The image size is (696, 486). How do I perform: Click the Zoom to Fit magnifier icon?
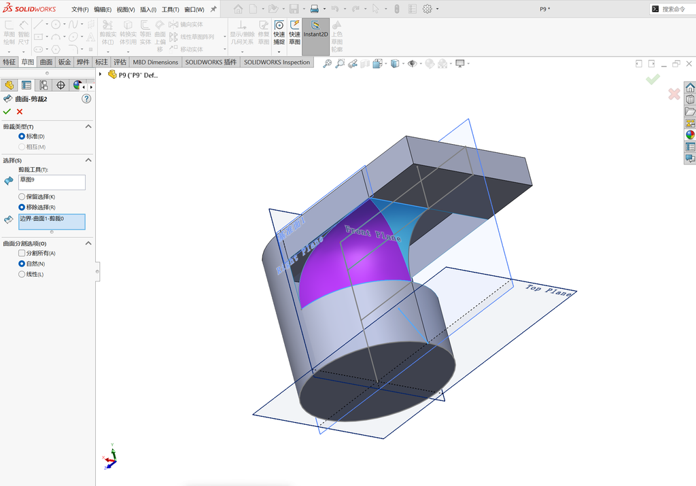pos(327,63)
